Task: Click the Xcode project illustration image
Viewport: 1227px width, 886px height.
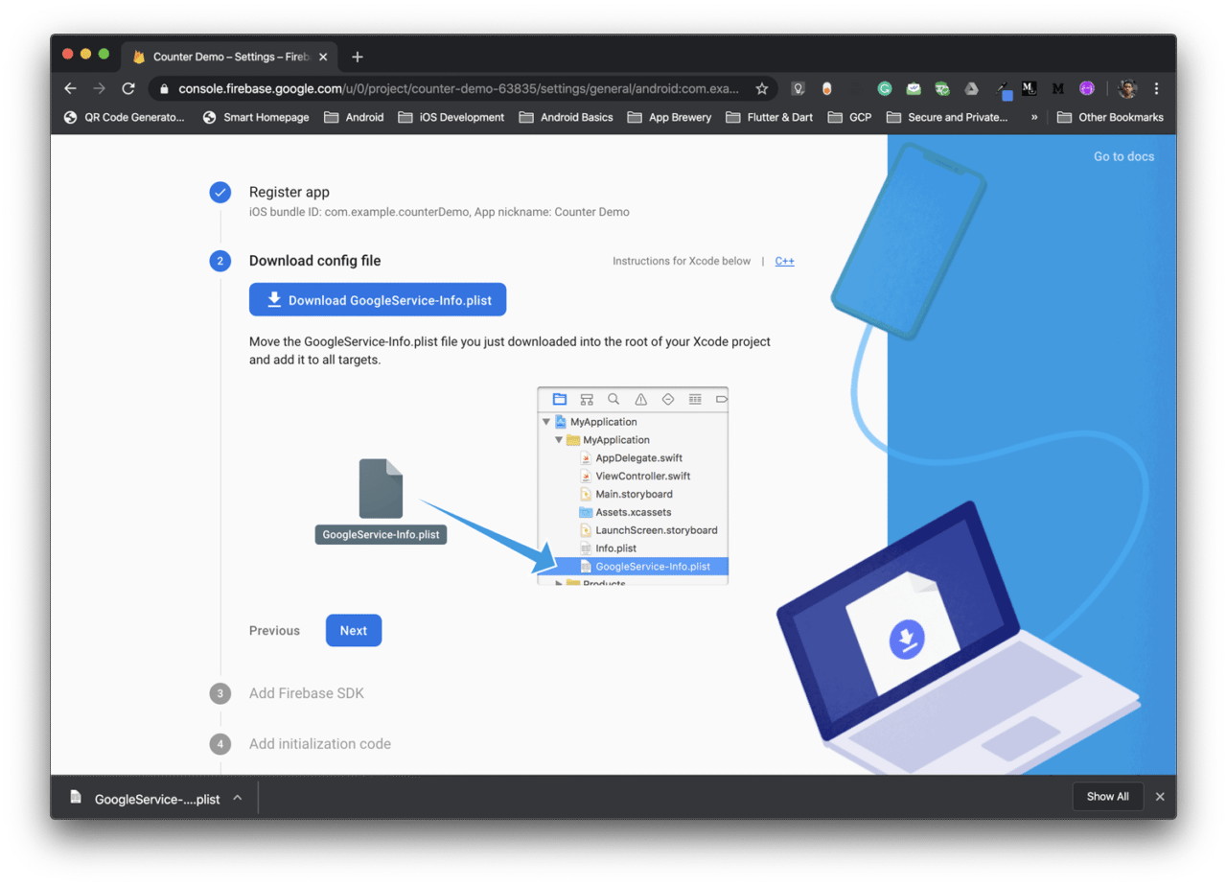Action: coord(633,485)
